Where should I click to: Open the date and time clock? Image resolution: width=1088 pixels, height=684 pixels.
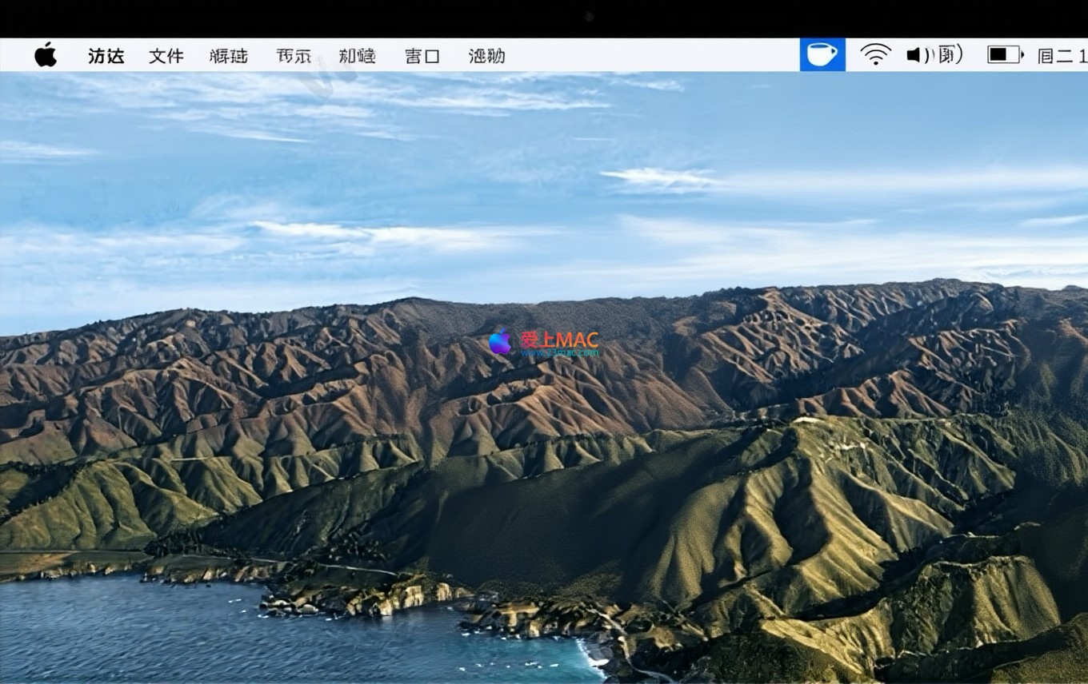point(1062,56)
